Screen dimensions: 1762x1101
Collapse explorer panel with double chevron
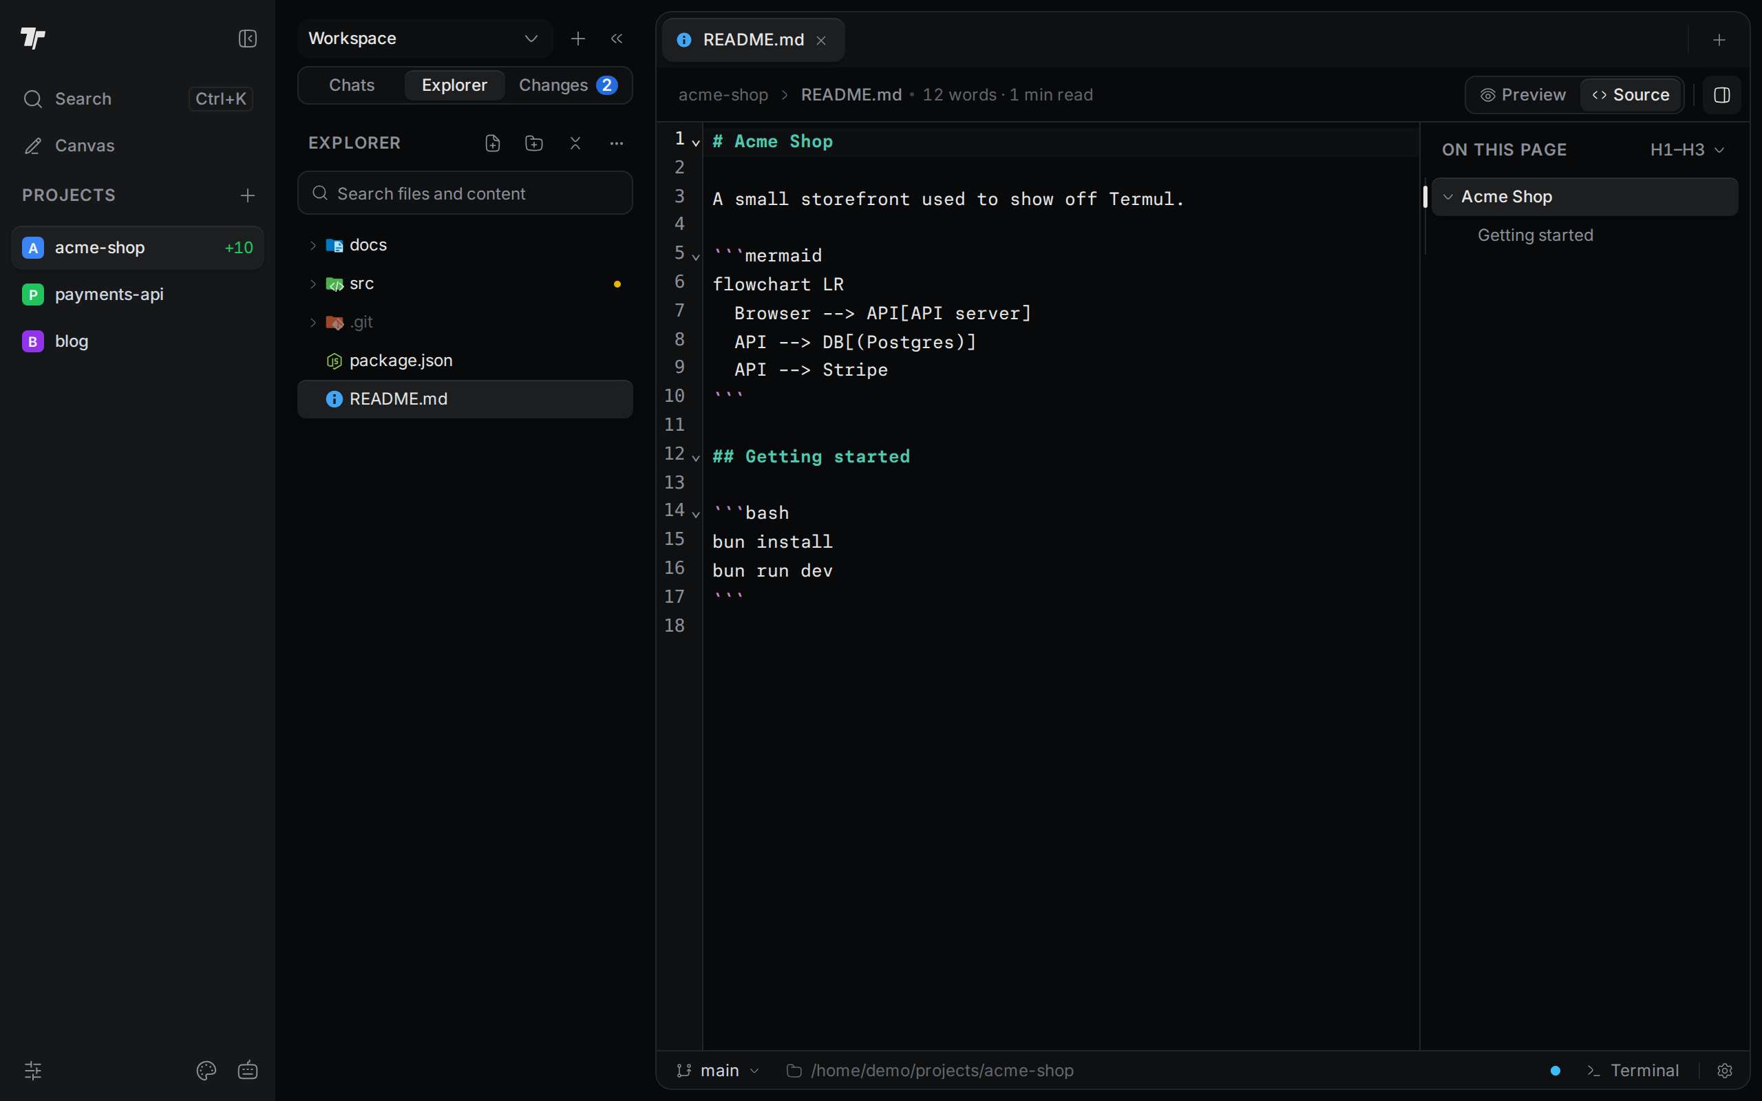(x=617, y=39)
